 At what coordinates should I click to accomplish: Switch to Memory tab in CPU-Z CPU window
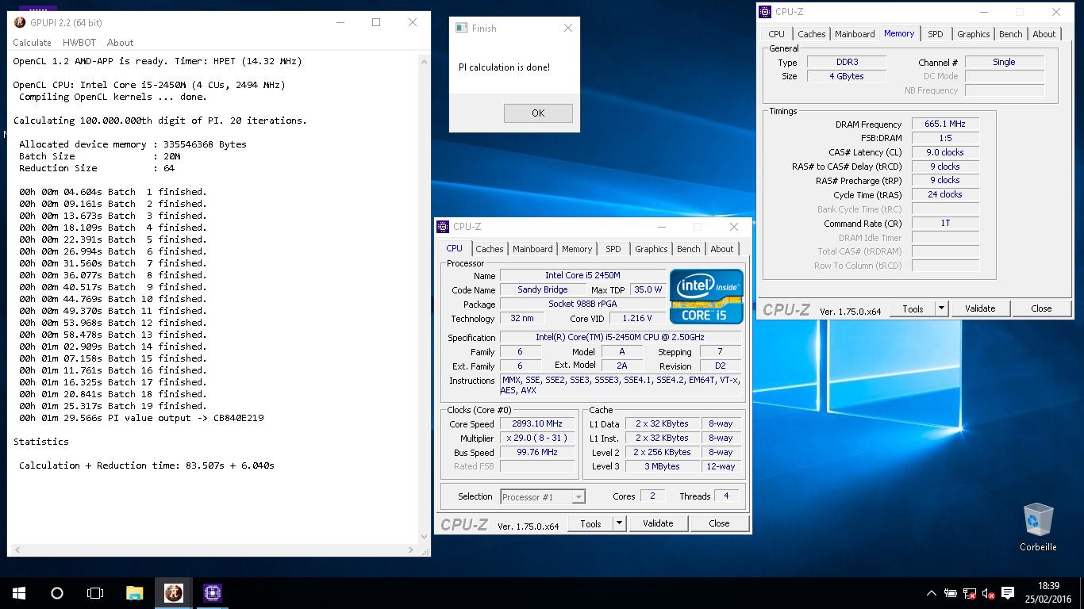(577, 249)
